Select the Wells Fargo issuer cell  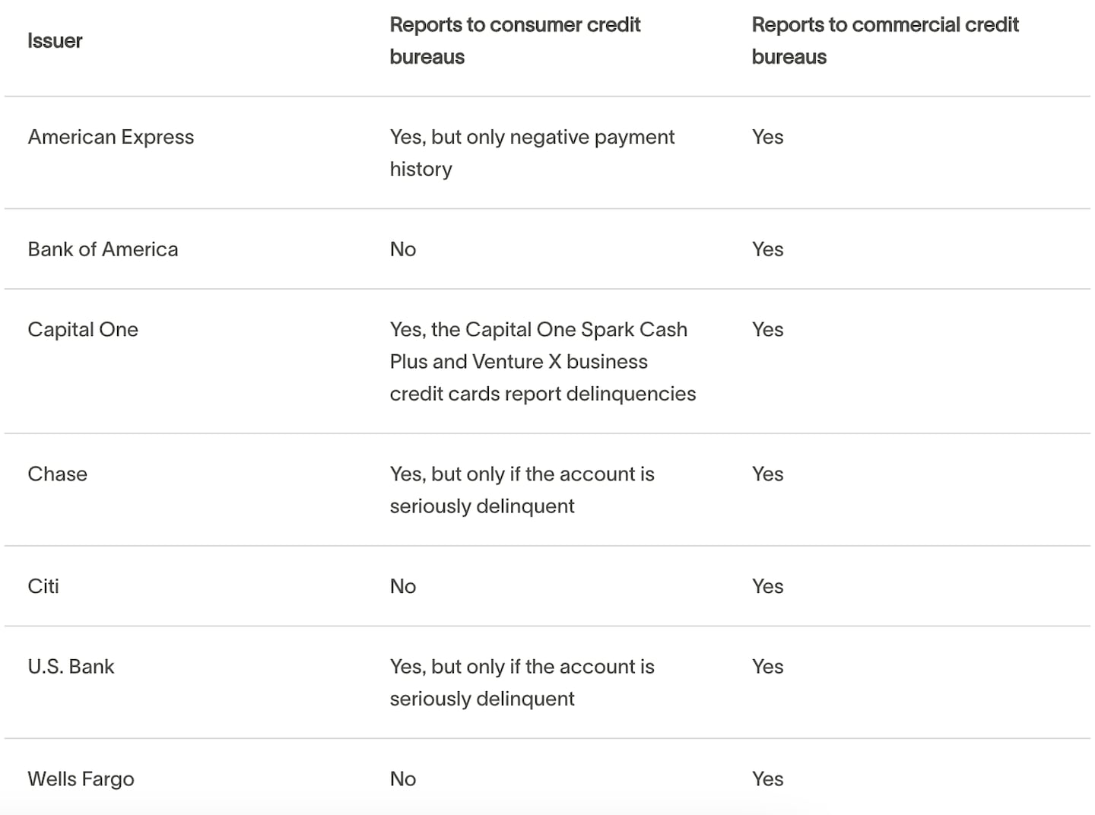[81, 779]
